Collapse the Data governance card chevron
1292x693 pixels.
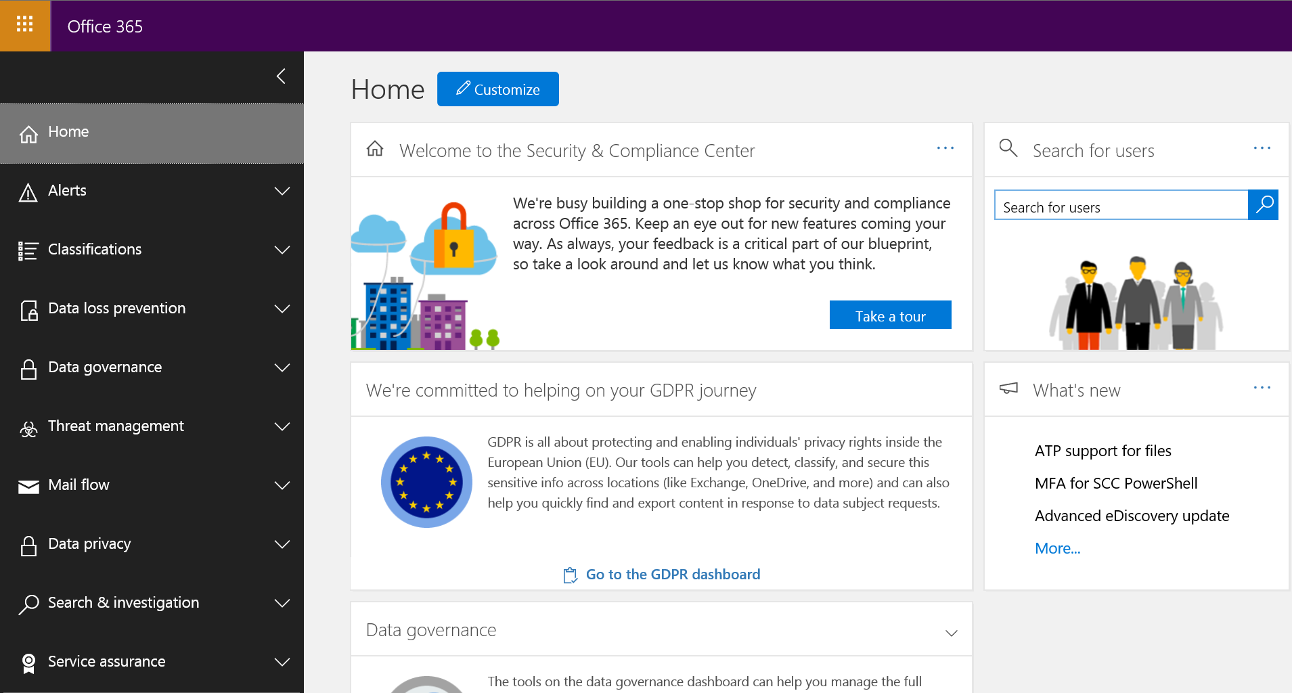[952, 633]
